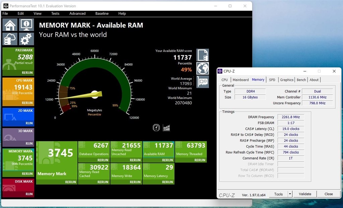Click the Close button in CPU-Z
Viewport: 343px width, 208px height.
(x=329, y=194)
